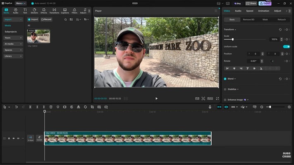Expand the Library dropdown
The height and width of the screenshot is (165, 294).
pos(13,56)
